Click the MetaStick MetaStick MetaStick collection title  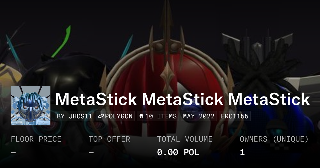tap(182, 99)
